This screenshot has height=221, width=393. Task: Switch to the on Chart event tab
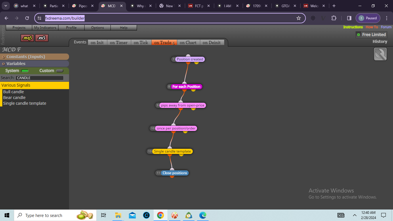(x=188, y=42)
